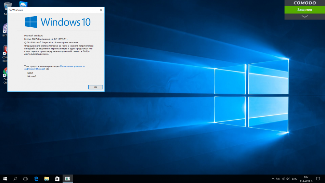Close the About Windows dialog
The height and width of the screenshot is (183, 325).
101,10
